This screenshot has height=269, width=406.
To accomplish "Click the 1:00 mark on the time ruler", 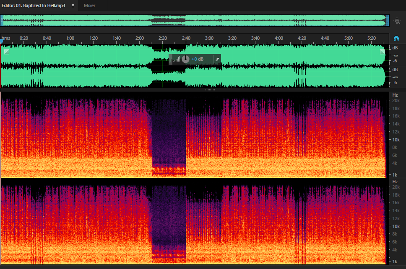I will tap(70, 38).
